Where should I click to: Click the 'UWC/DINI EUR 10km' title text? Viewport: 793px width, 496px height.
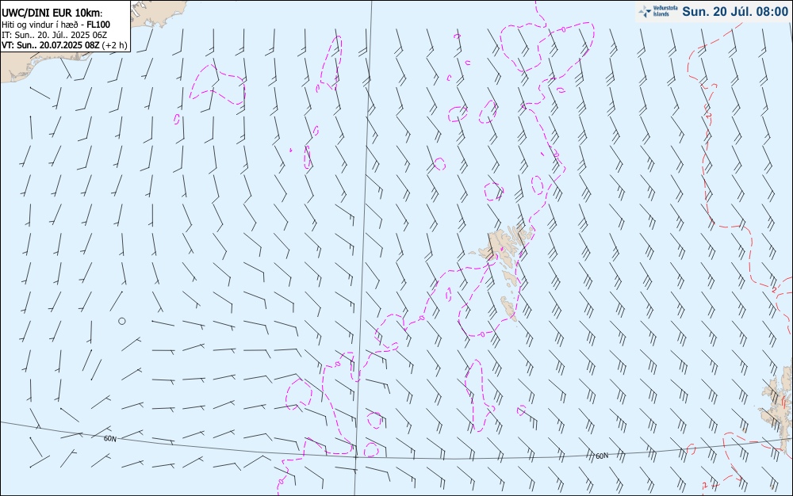point(52,13)
